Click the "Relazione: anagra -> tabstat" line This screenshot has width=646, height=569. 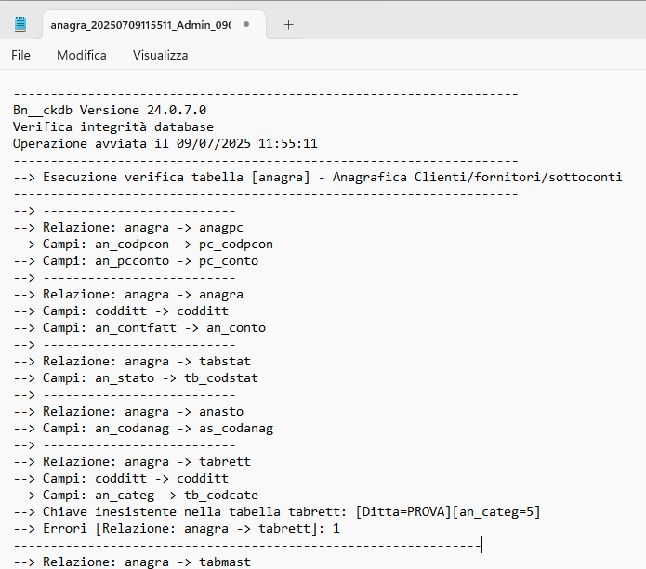(x=147, y=362)
